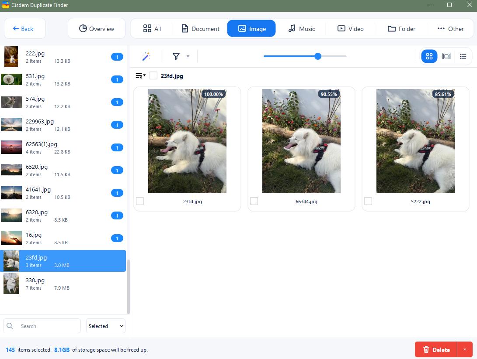Switch to the Folder tab
This screenshot has height=359, width=477.
(401, 28)
